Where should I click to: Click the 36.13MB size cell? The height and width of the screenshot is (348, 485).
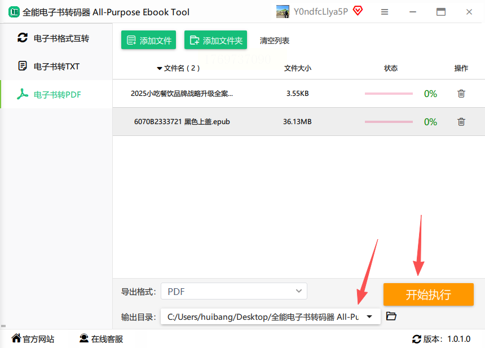click(x=297, y=122)
